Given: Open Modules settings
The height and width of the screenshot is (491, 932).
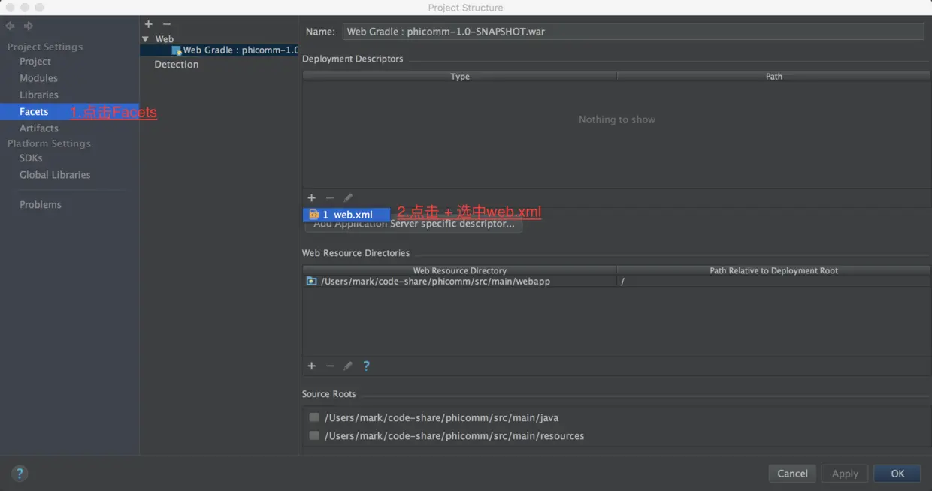Looking at the screenshot, I should (x=38, y=78).
